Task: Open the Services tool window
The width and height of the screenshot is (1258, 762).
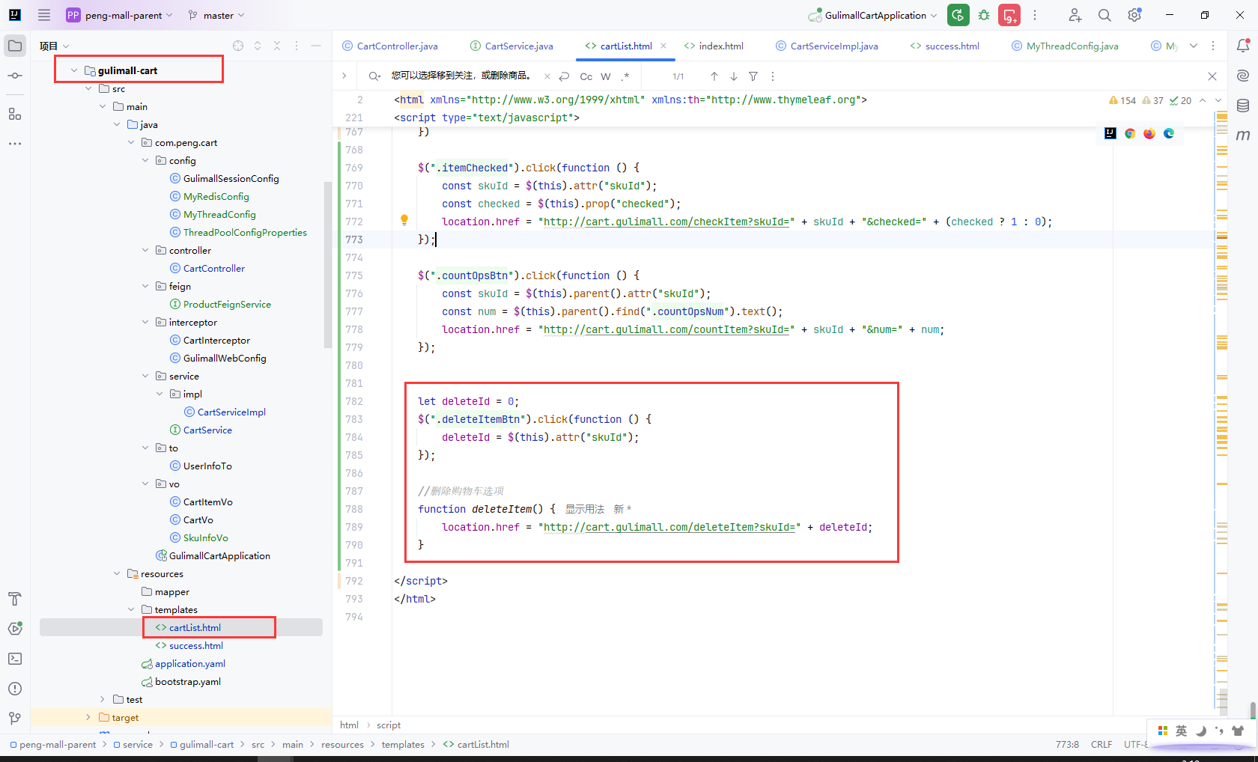Action: (x=15, y=629)
